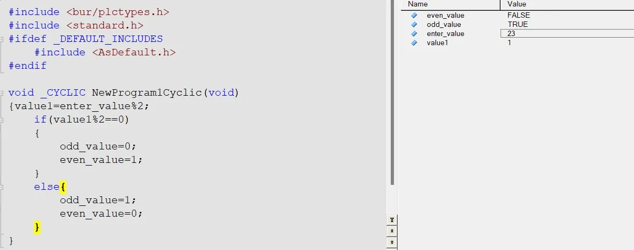Screen dimensions: 634x250
Task: Sort watch list by Name column header
Action: [x=450, y=4]
